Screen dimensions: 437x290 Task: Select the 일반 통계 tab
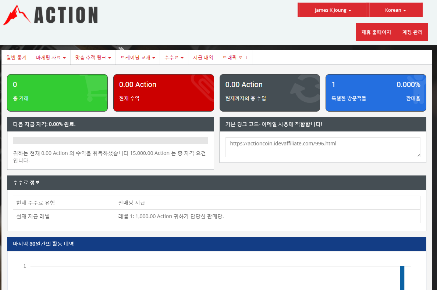coord(17,58)
